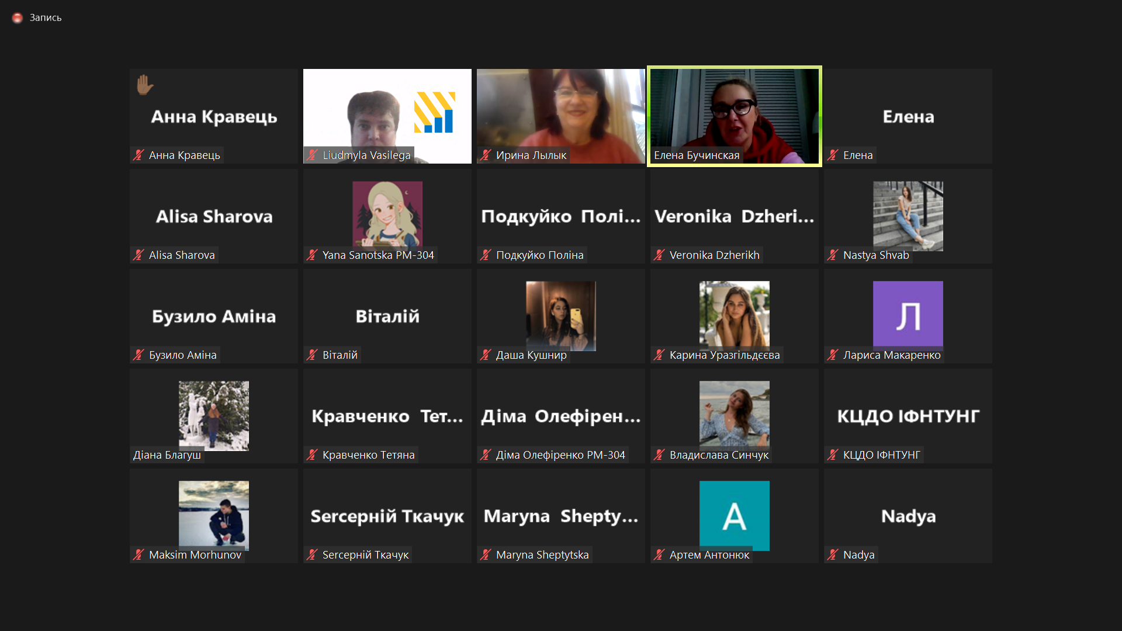Select Елена Бучинская active speaker video
The width and height of the screenshot is (1122, 631).
click(735, 116)
